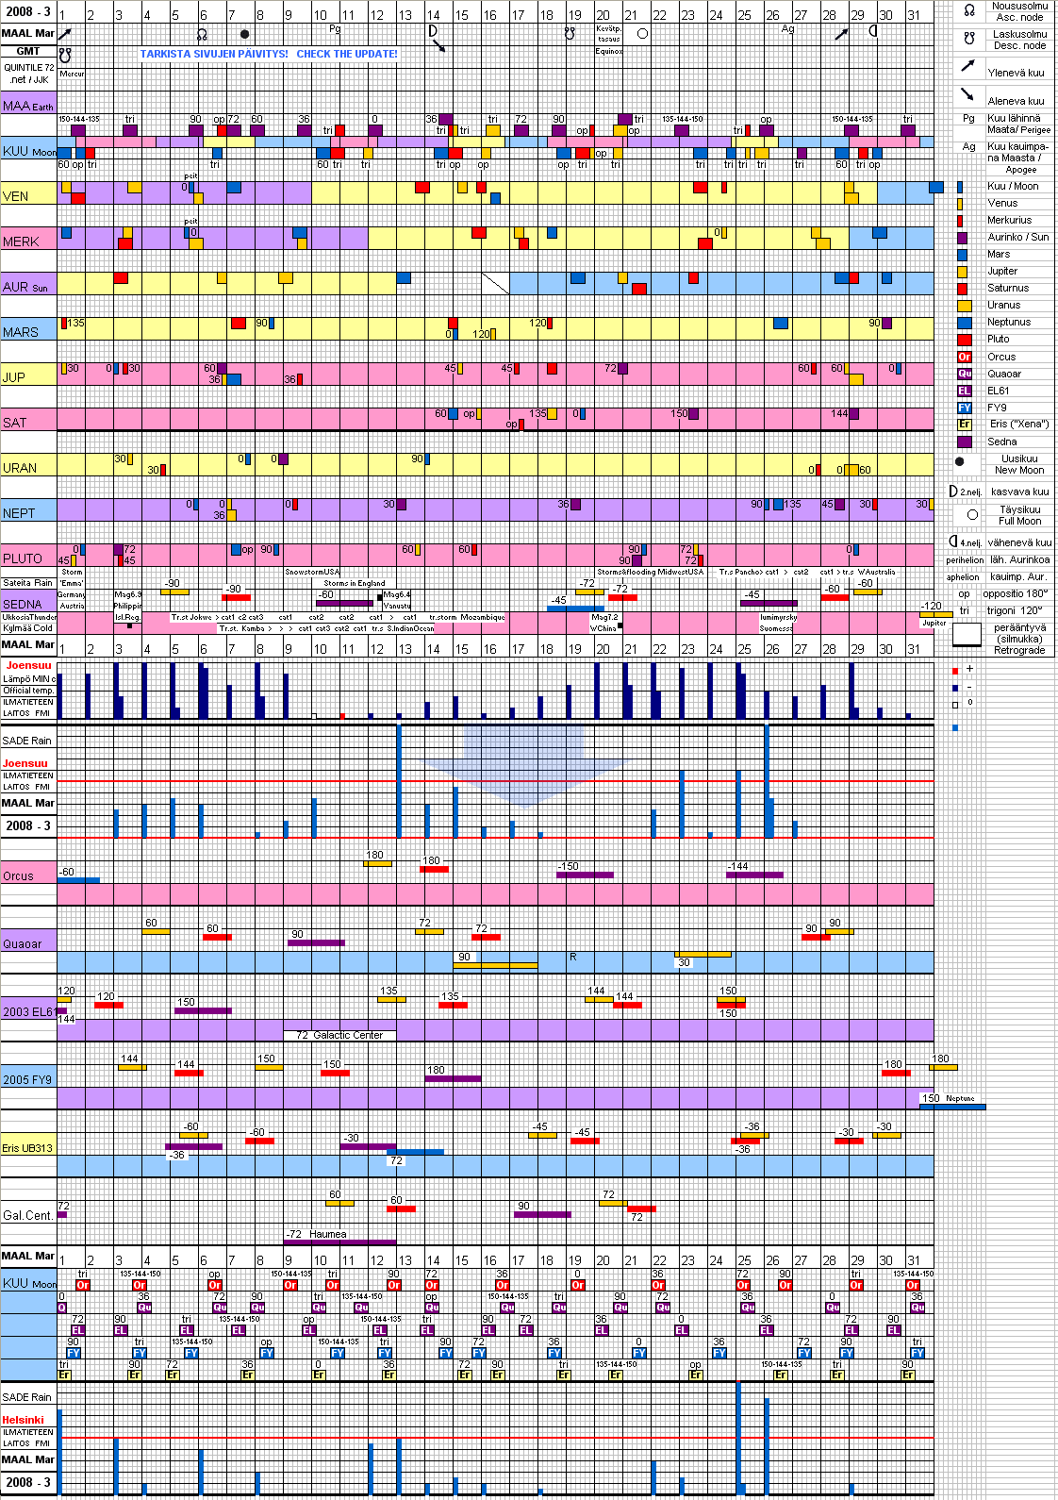Click the New Moon black dot in the legend

click(x=960, y=462)
